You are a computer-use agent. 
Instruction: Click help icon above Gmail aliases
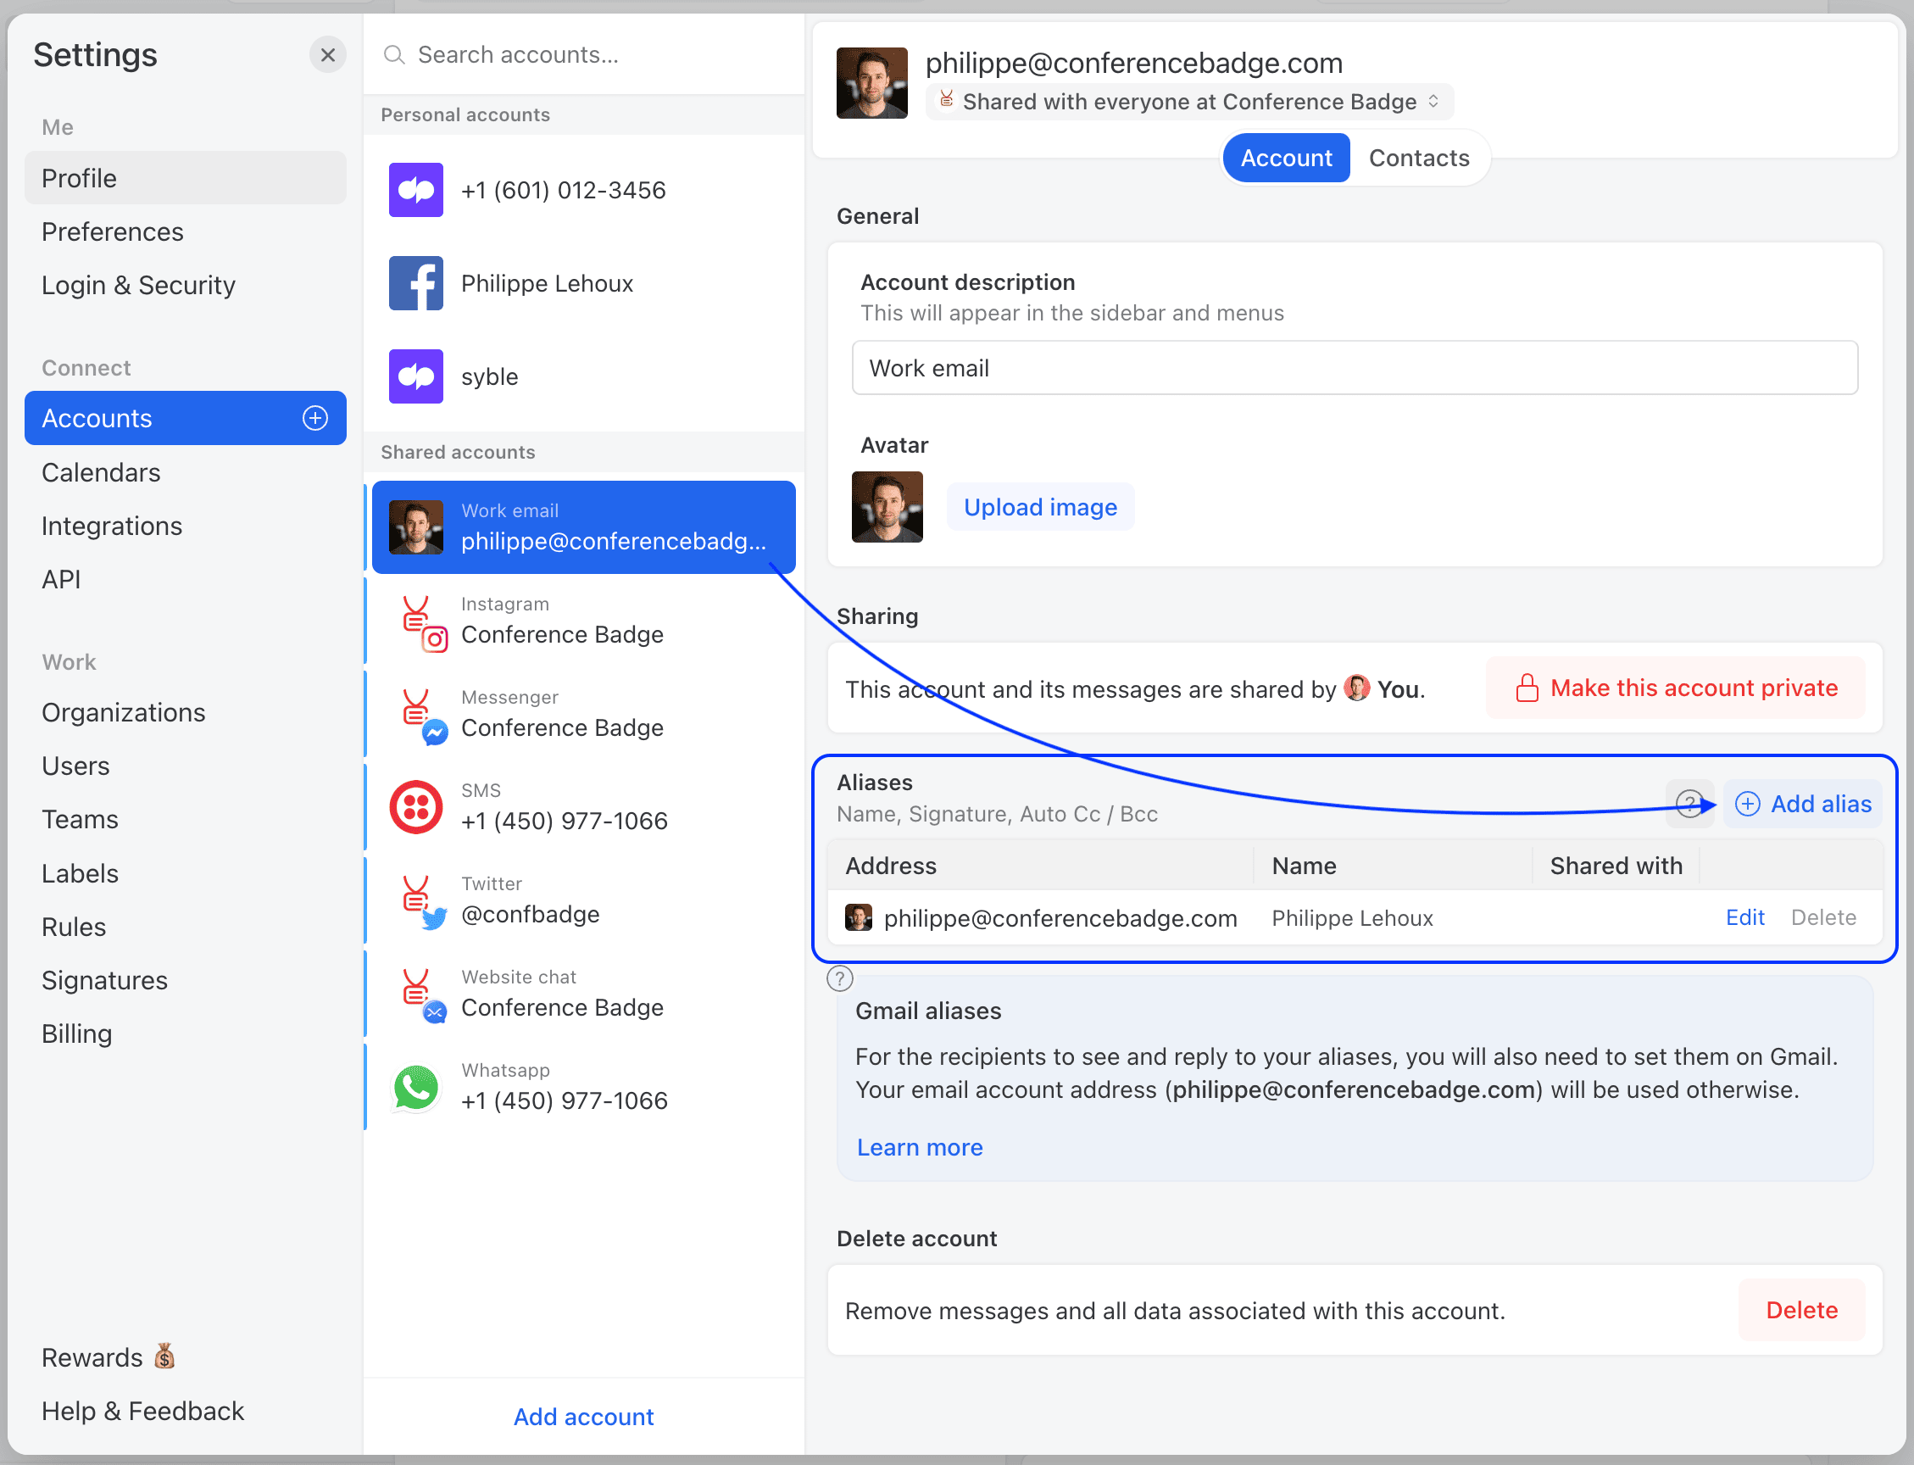tap(840, 978)
